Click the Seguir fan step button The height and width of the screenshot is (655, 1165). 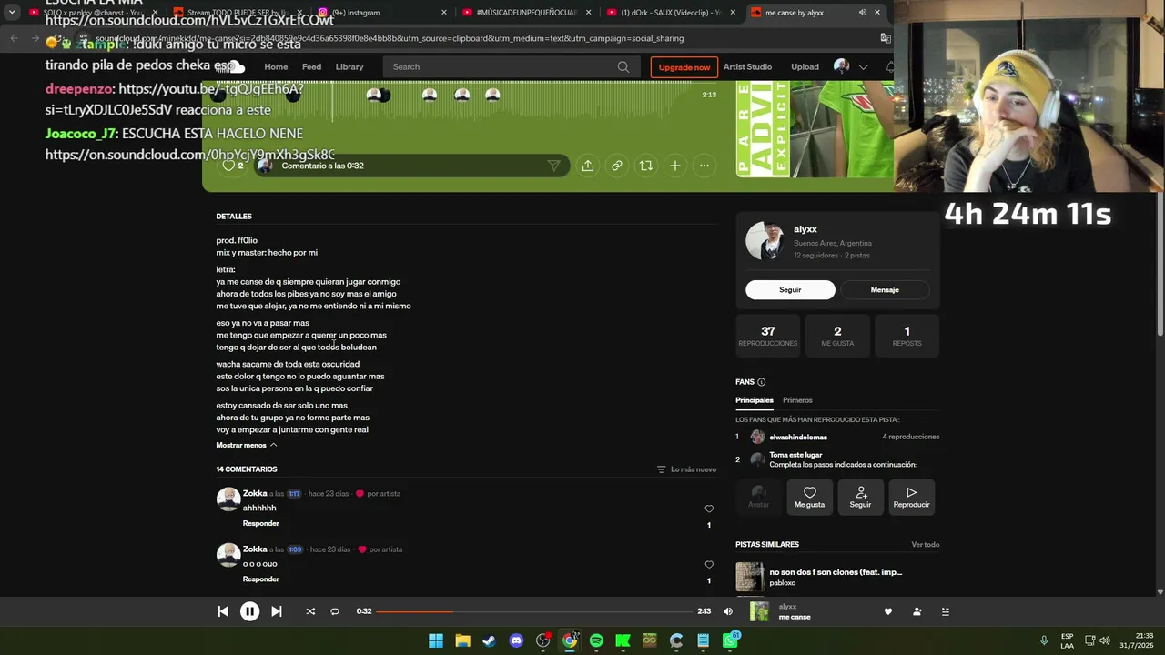(x=860, y=497)
